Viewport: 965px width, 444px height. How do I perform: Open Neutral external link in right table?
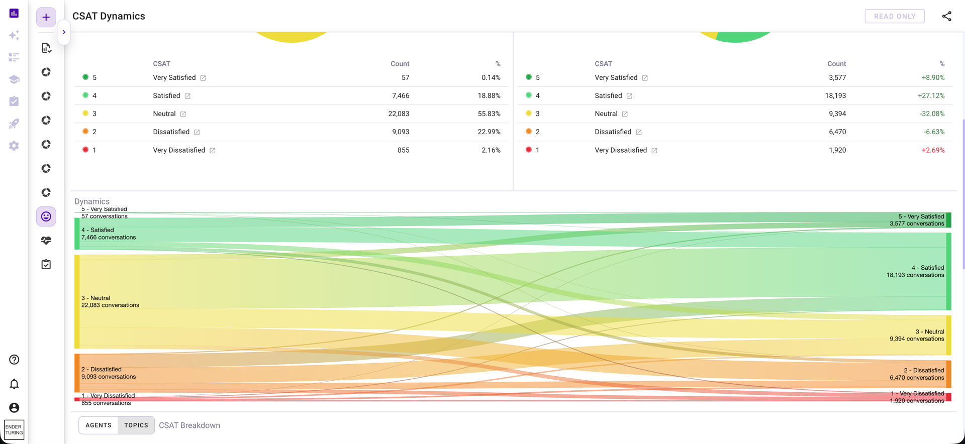coord(625,114)
